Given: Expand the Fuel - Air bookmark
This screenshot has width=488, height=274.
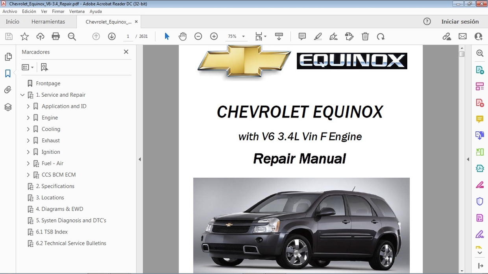Looking at the screenshot, I should (x=28, y=163).
